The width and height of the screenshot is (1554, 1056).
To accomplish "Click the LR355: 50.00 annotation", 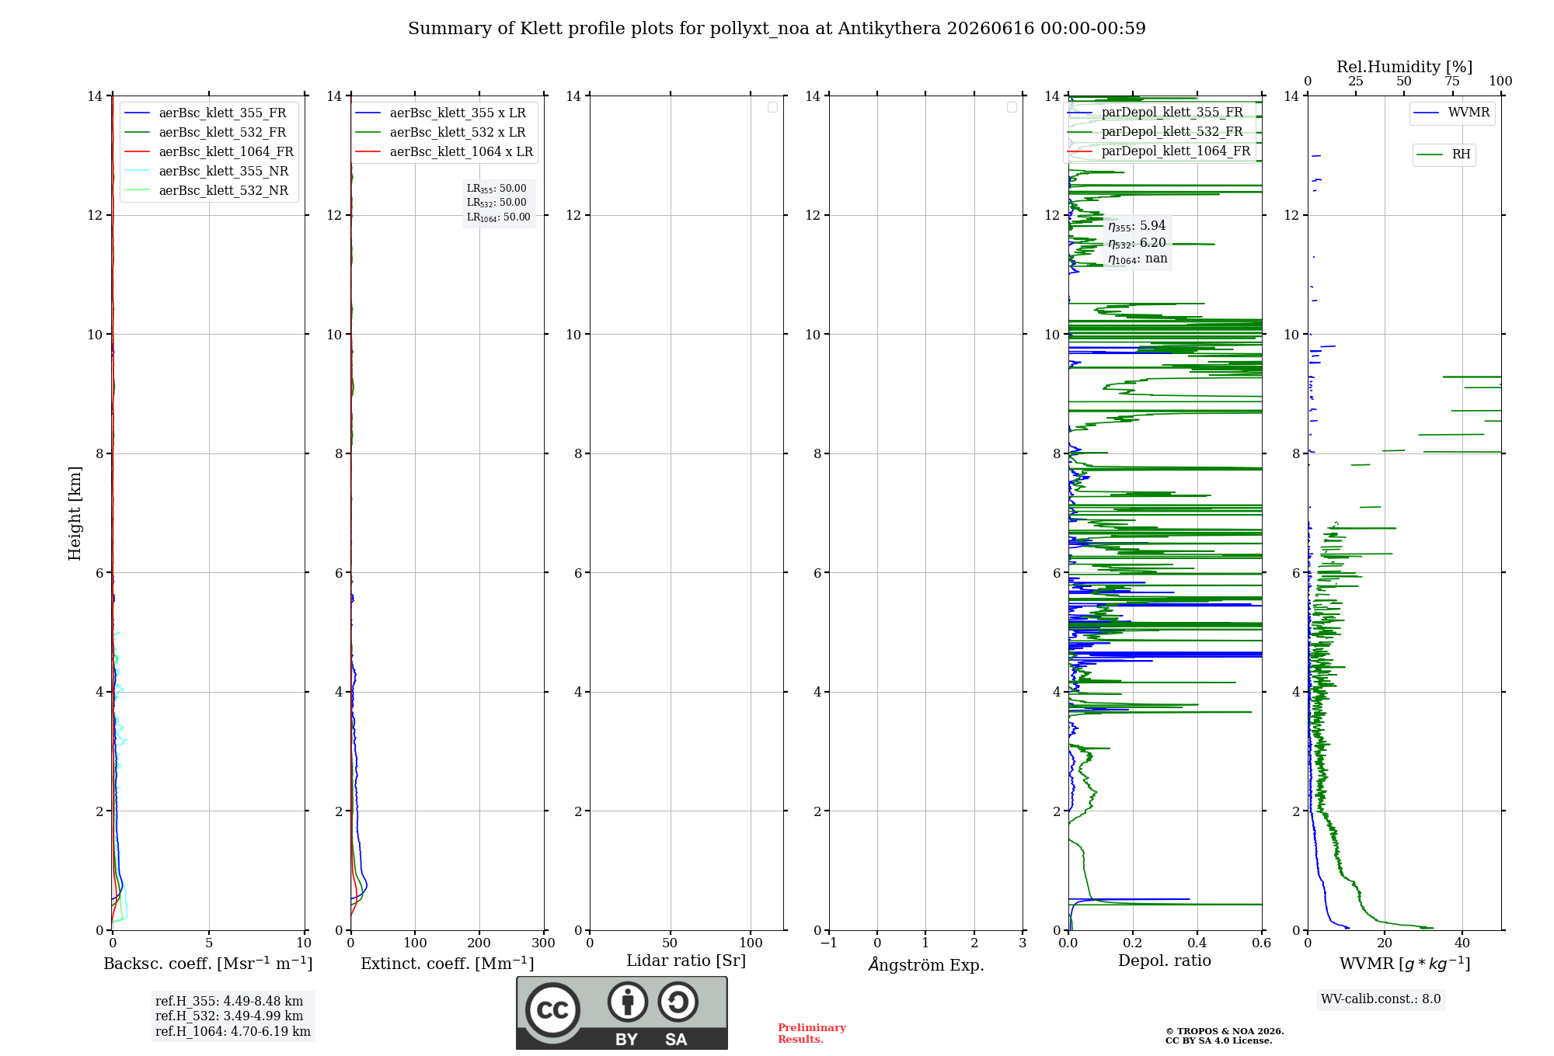I will (x=497, y=189).
